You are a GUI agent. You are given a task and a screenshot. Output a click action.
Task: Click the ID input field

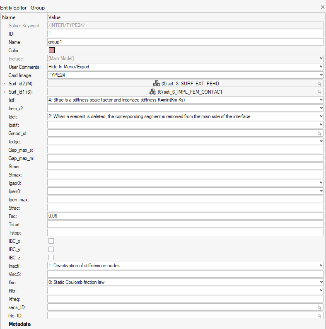pyautogui.click(x=185, y=34)
